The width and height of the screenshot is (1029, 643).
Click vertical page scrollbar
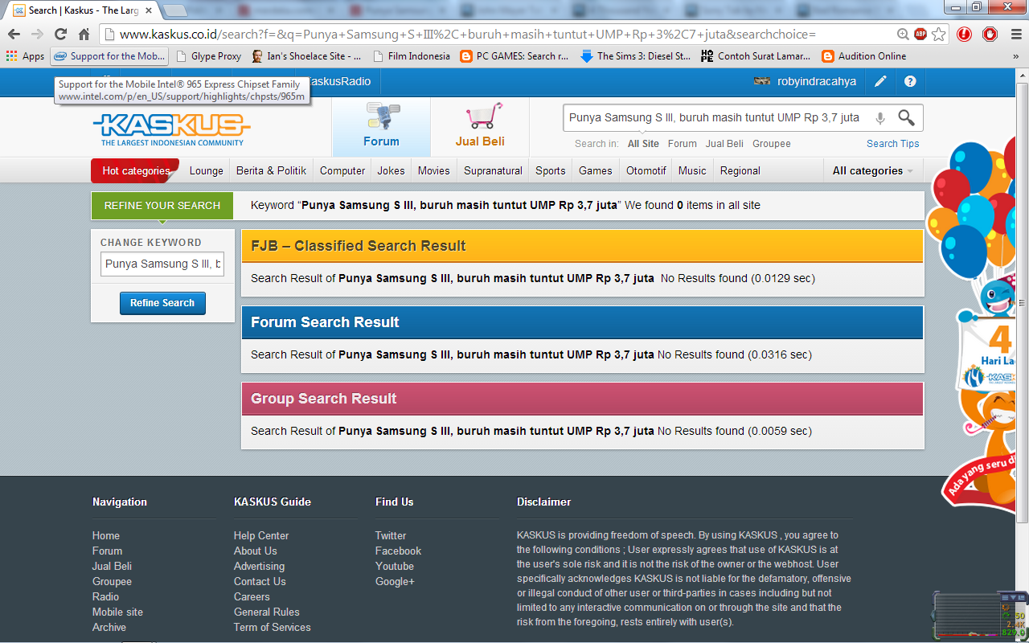1023,302
